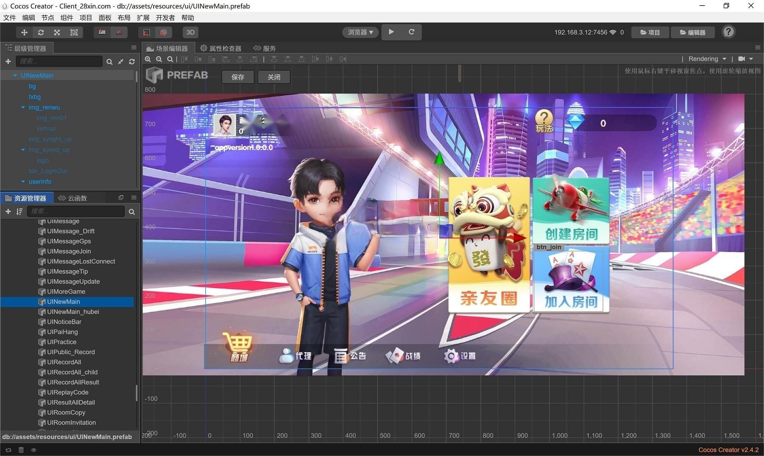Open the editor folder button 编辑器

pyautogui.click(x=693, y=32)
